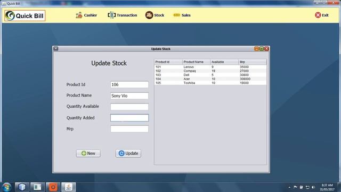This screenshot has width=341, height=192.
Task: Click the Mrp input field
Action: tap(129, 129)
